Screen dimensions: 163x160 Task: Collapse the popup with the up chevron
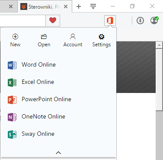(58, 153)
